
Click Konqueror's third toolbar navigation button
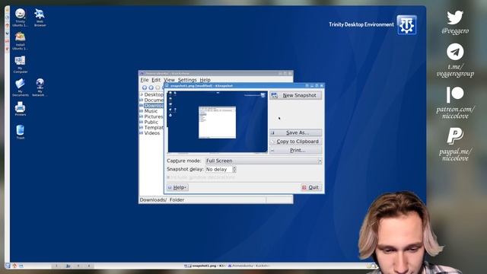click(x=158, y=88)
